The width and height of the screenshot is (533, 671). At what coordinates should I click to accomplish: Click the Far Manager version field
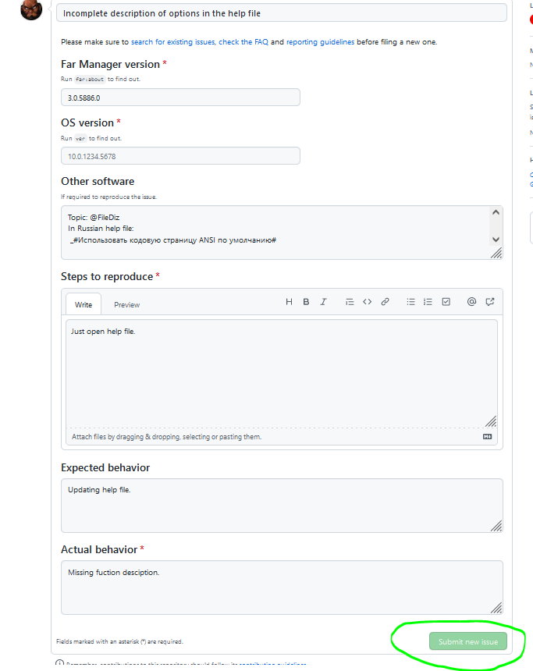click(179, 97)
